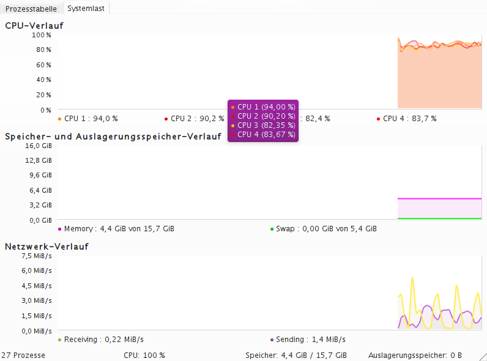The image size is (487, 361).
Task: Click the 16,0 GiB memory axis label
Action: (x=39, y=146)
